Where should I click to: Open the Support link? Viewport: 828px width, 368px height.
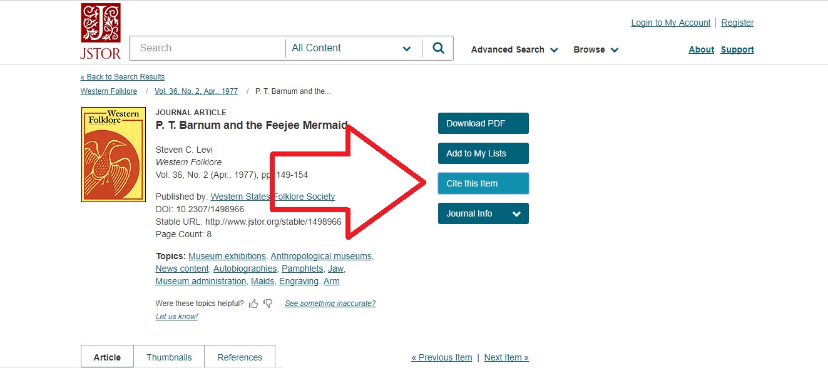coord(737,49)
